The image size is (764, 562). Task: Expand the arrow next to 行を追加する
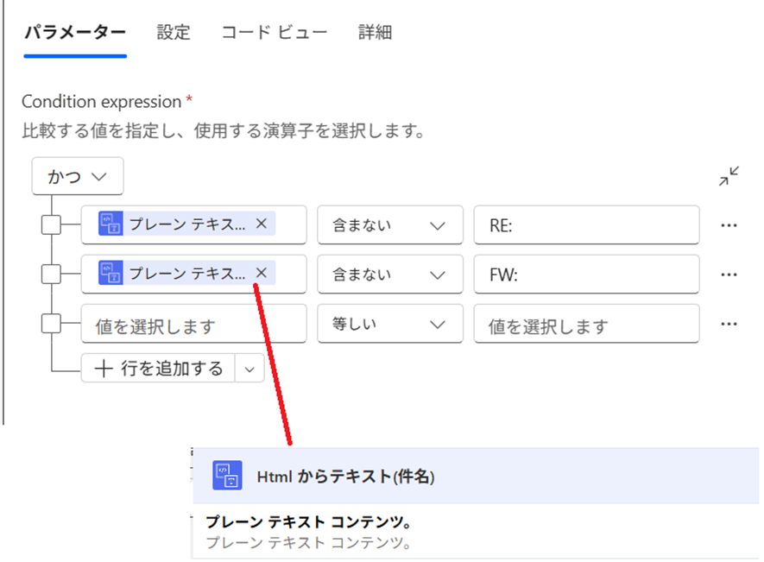point(249,369)
